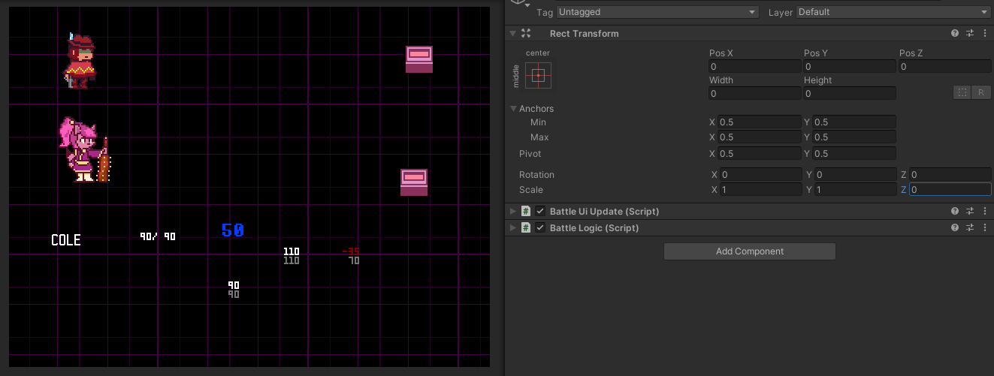Edit Rotation Y field

click(855, 175)
